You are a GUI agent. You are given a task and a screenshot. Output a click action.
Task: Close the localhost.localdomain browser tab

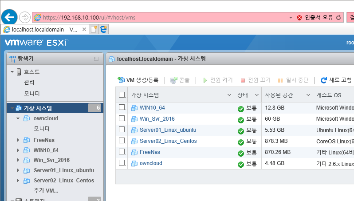pyautogui.click(x=84, y=29)
